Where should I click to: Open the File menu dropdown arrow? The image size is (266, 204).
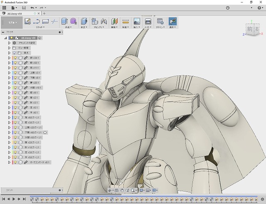[x=16, y=7]
